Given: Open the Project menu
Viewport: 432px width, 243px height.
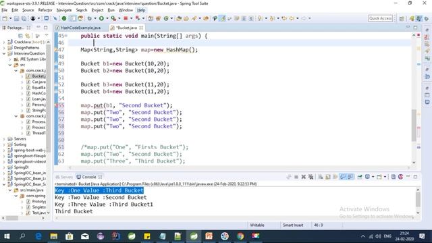Looking at the screenshot, I should tap(97, 10).
